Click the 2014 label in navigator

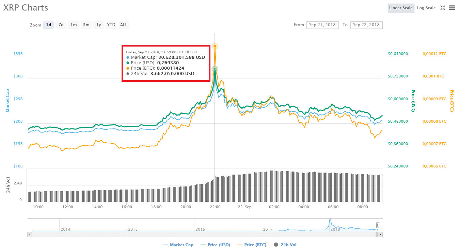click(x=65, y=229)
